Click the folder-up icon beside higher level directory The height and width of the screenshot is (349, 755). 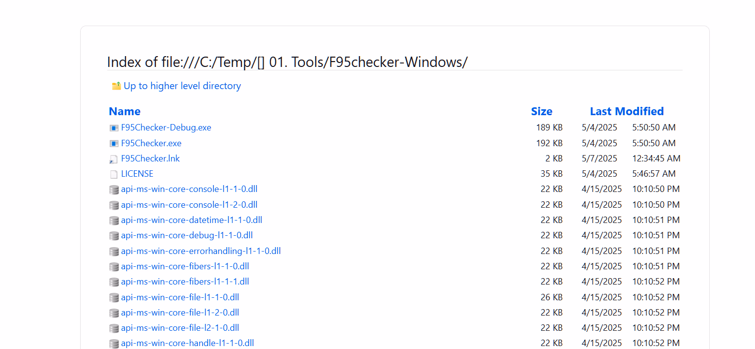click(116, 86)
